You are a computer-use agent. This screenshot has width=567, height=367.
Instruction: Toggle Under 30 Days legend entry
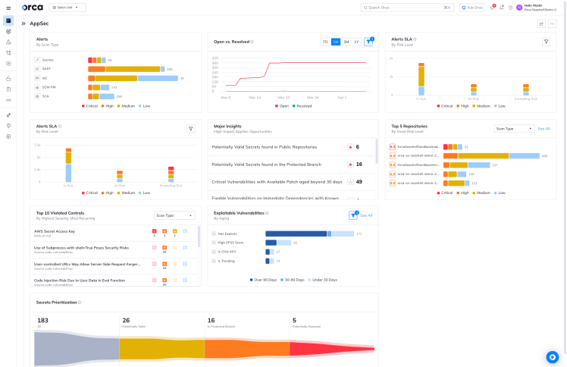click(323, 280)
